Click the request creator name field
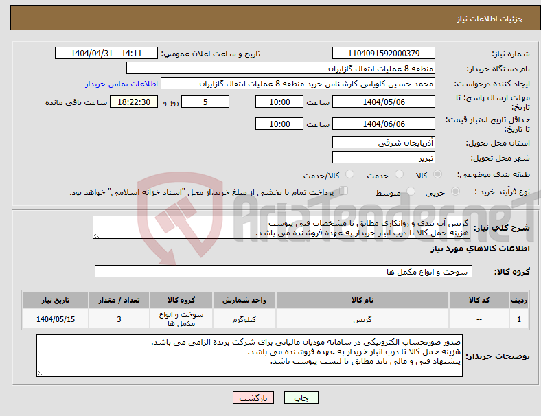This screenshot has height=416, width=541. click(x=298, y=84)
